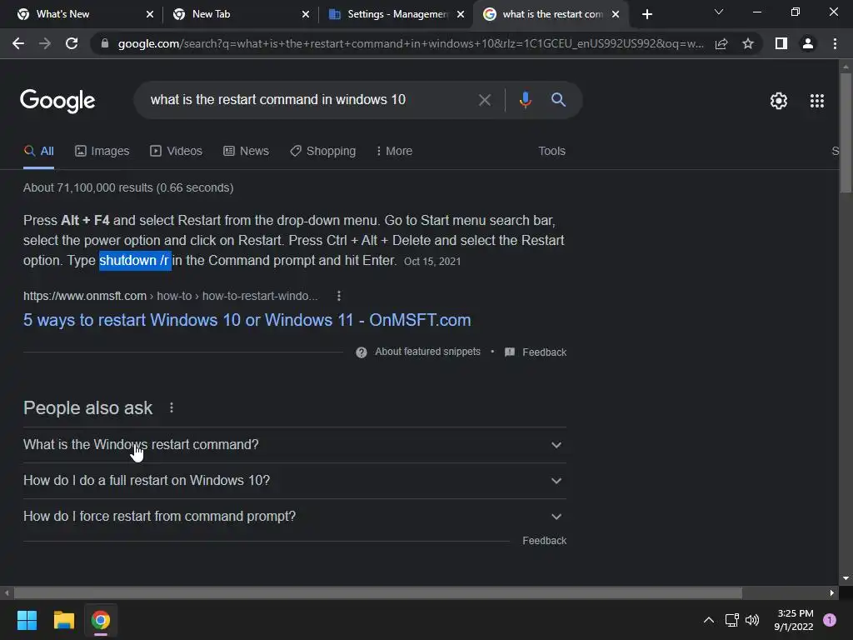
Task: Open the Google apps grid
Action: pyautogui.click(x=817, y=101)
